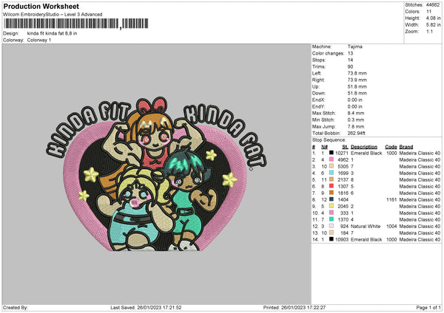The height and width of the screenshot is (313, 444).
Task: Click the 'Created By:' footer label
Action: coord(16,307)
